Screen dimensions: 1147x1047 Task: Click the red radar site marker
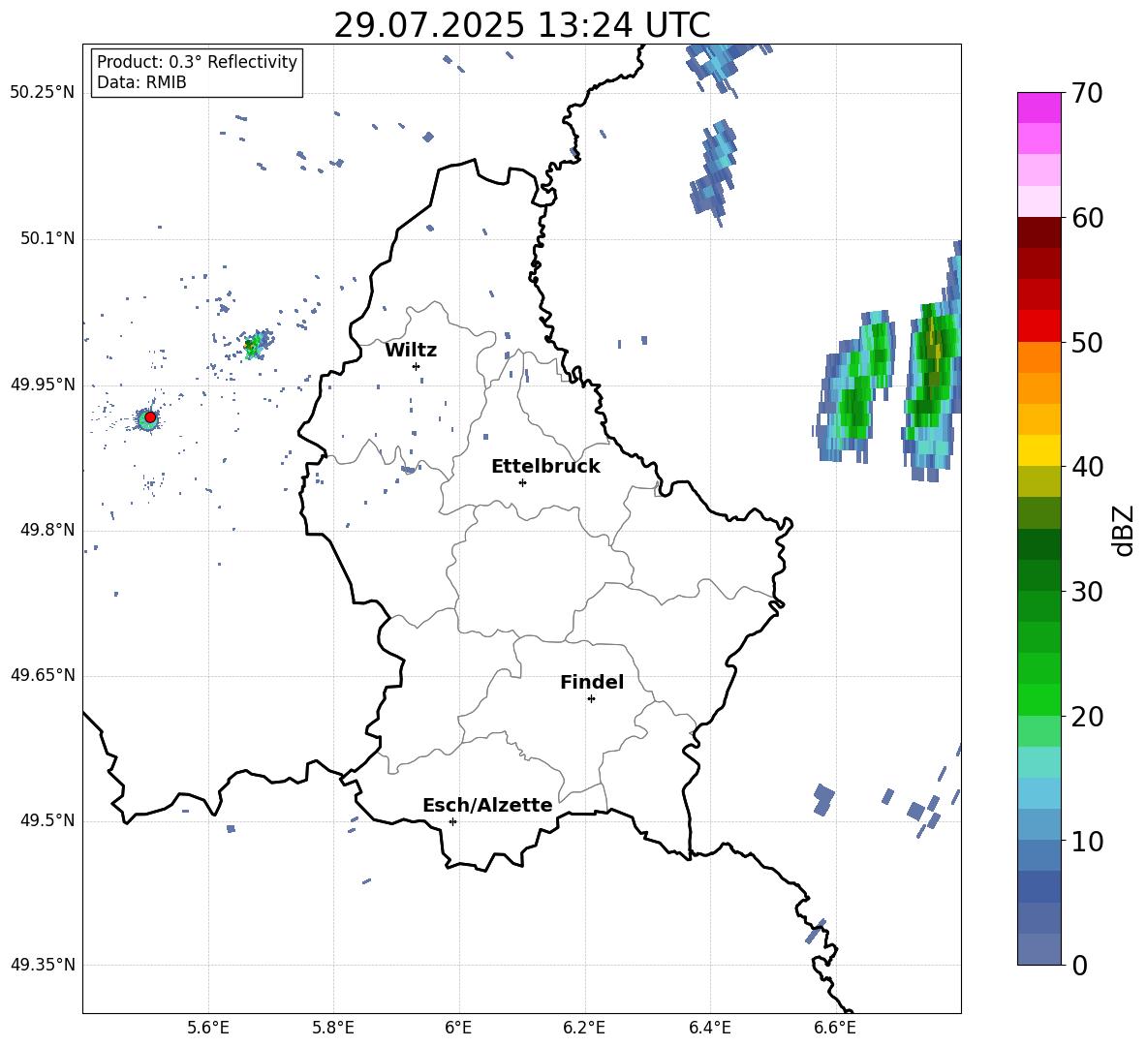[x=150, y=417]
